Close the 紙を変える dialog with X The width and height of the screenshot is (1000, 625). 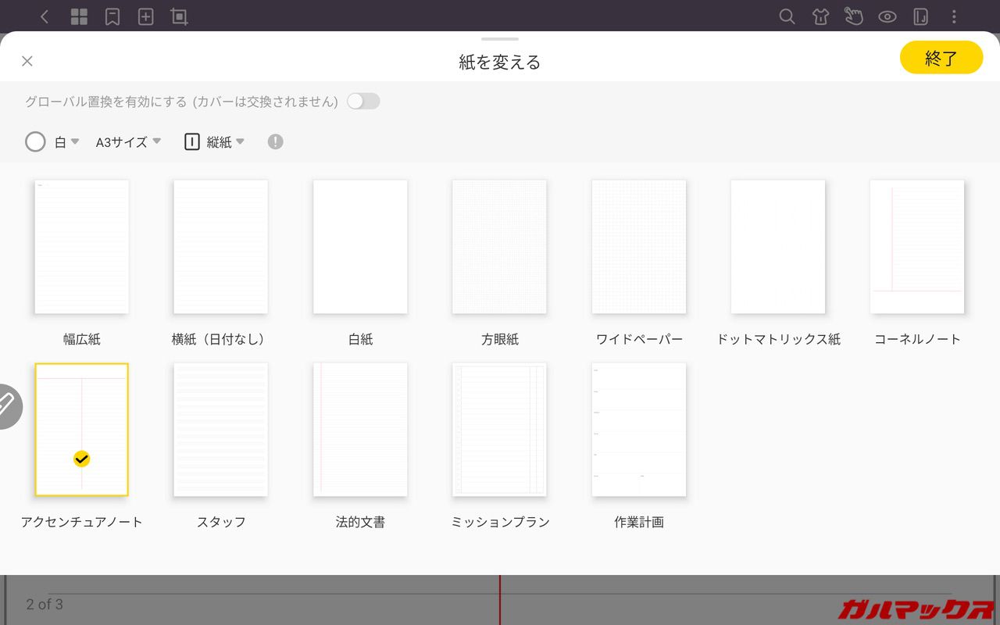click(27, 61)
